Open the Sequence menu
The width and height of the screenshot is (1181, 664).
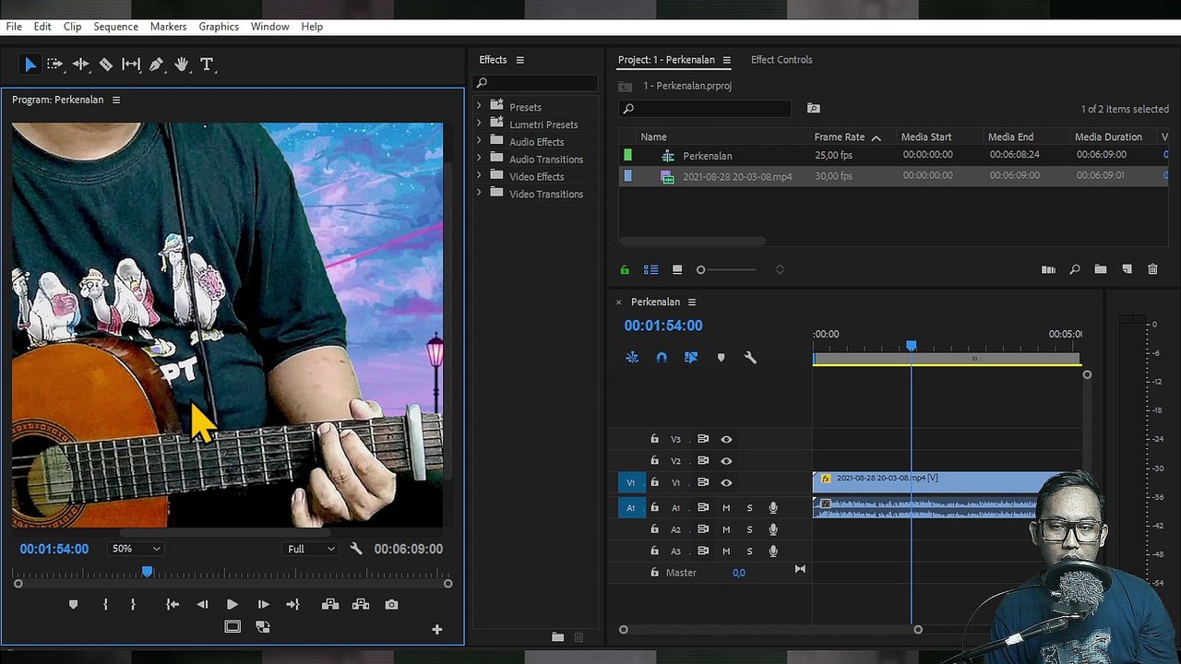tap(115, 27)
